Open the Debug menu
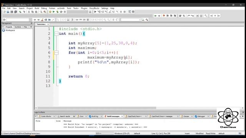The image size is (246, 138). coord(44,8)
